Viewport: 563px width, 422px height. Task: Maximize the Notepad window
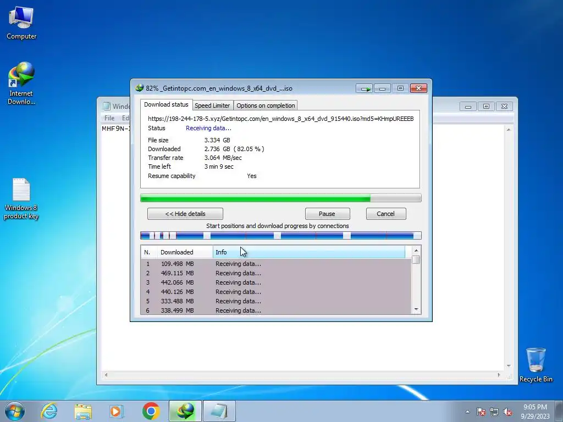[486, 106]
